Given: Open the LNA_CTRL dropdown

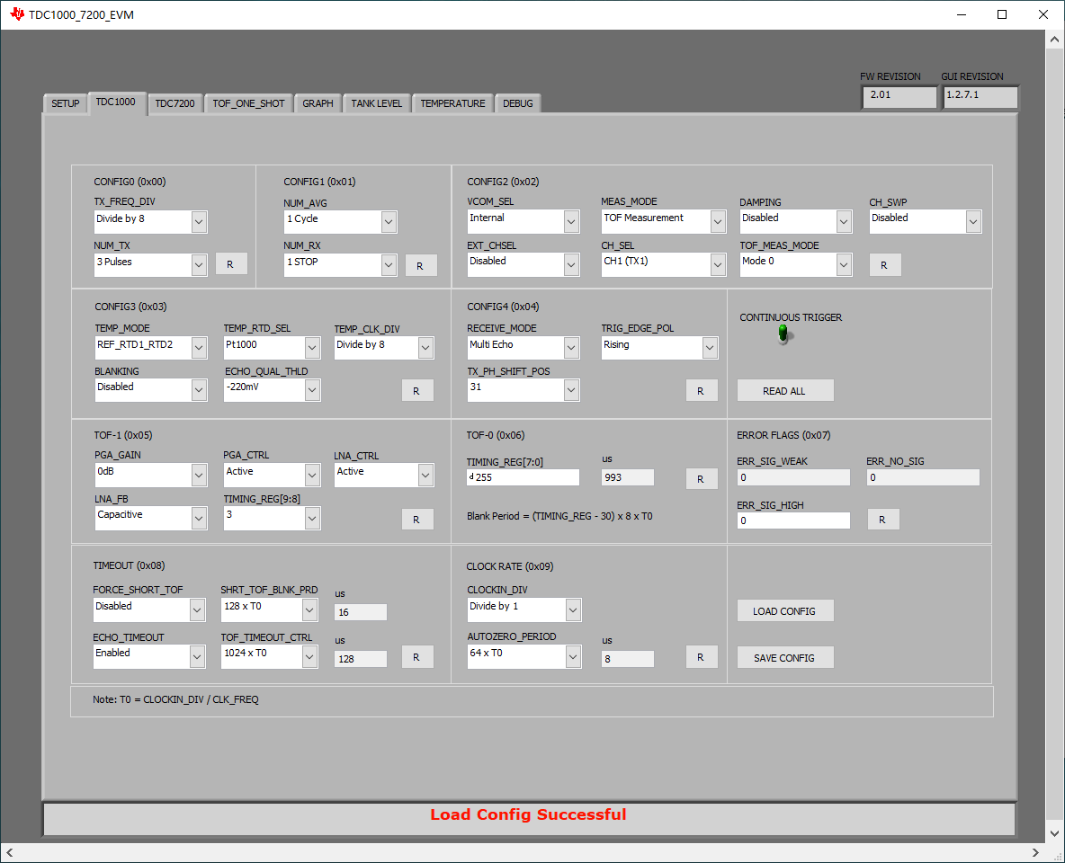Looking at the screenshot, I should [384, 475].
